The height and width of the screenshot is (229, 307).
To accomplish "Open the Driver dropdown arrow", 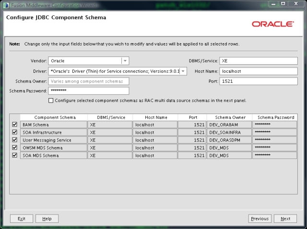I will click(x=183, y=71).
